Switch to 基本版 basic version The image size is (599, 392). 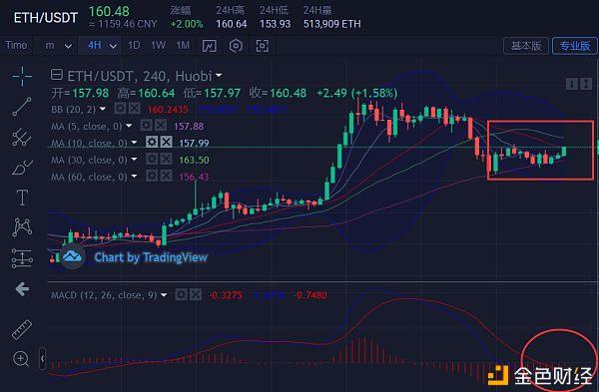(x=526, y=46)
